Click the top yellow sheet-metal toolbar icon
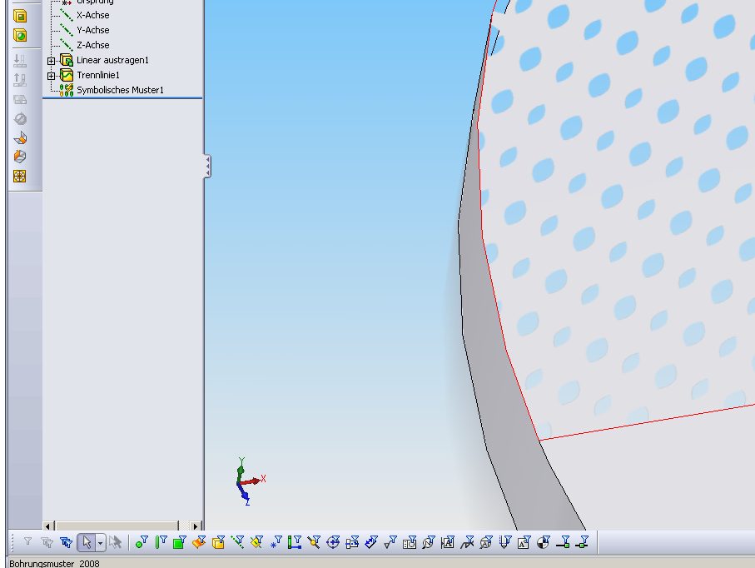Viewport: 755px width, 568px height. [20, 16]
